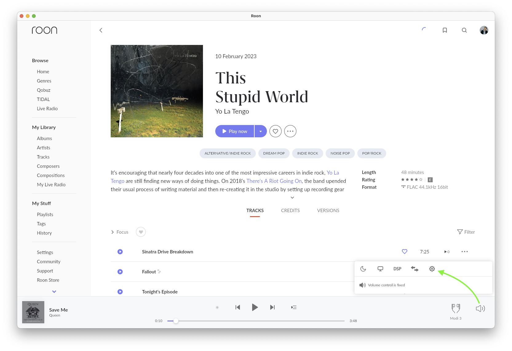Viewport: 512px width, 351px height.
Task: Expand the album description text
Action: 292,198
